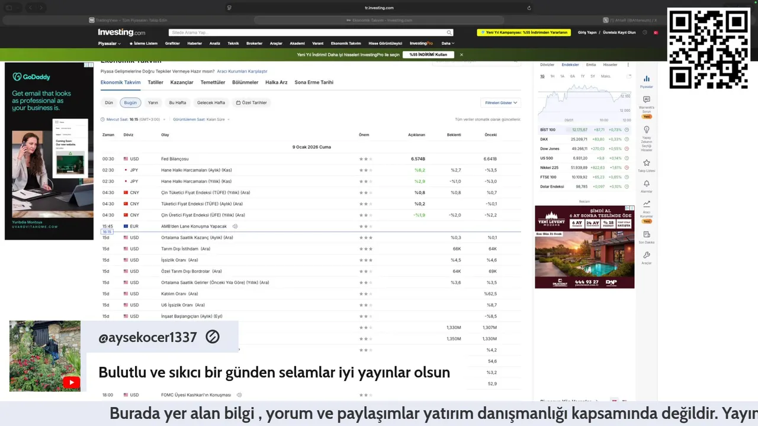Open İzleme Listem in navbar
758x426 pixels.
coord(143,43)
